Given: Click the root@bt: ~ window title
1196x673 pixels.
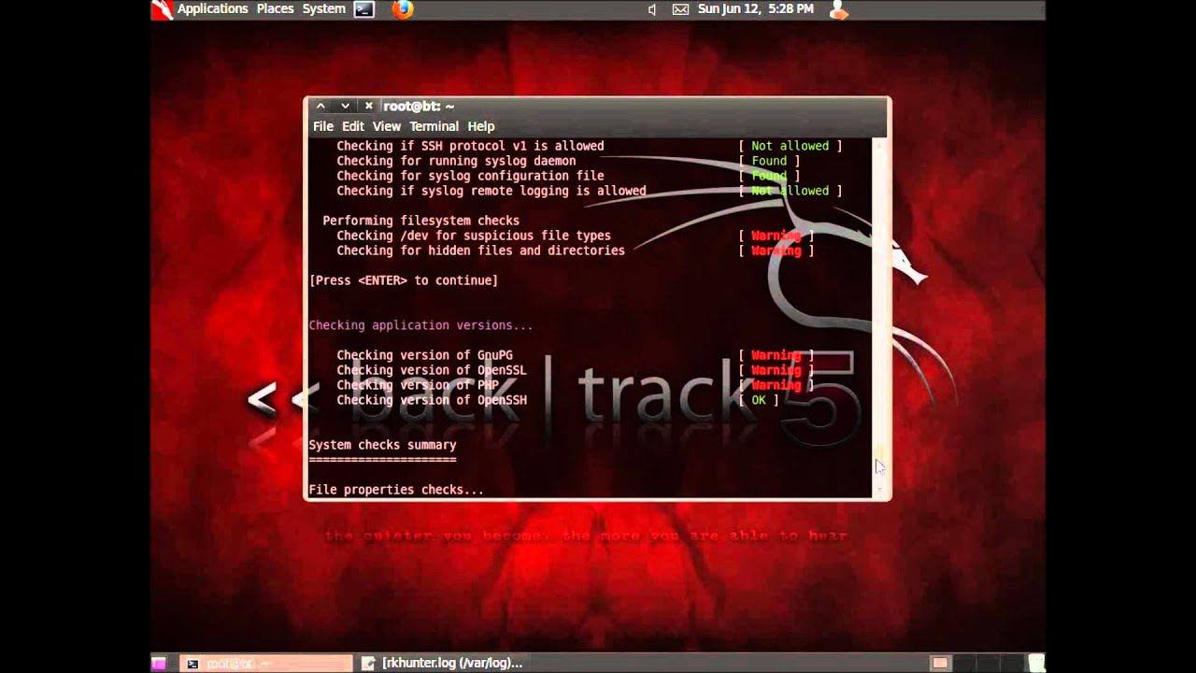Looking at the screenshot, I should pyautogui.click(x=419, y=107).
